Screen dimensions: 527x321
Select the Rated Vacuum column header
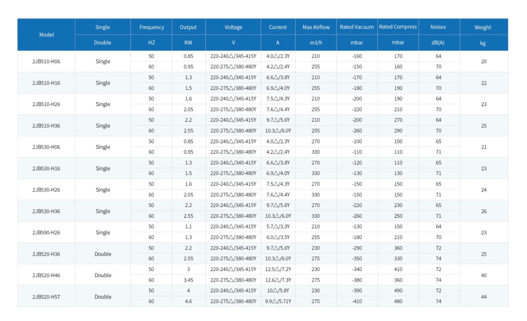357,27
